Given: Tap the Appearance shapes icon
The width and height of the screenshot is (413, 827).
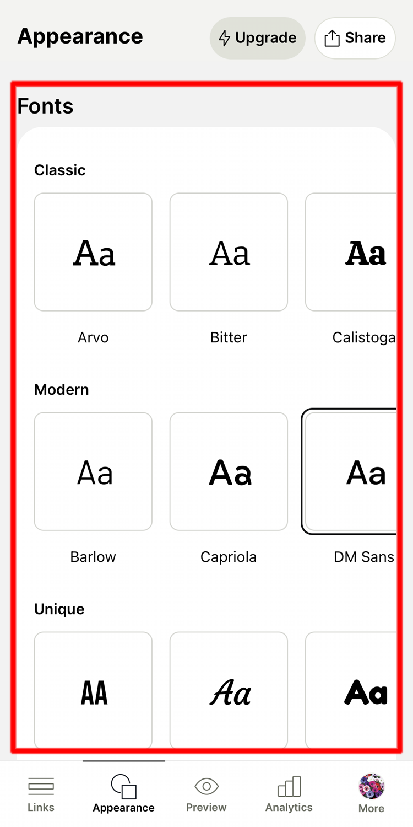Looking at the screenshot, I should coord(123,786).
